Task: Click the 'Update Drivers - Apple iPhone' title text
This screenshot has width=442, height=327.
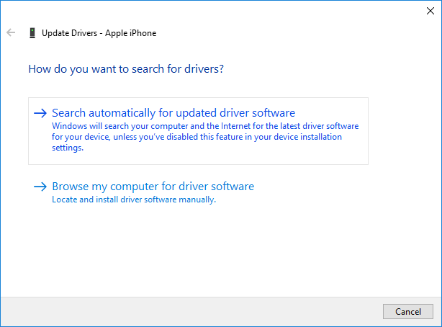Action: click(x=99, y=33)
